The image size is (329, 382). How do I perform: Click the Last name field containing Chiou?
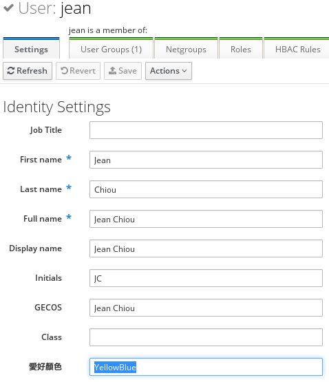click(206, 189)
